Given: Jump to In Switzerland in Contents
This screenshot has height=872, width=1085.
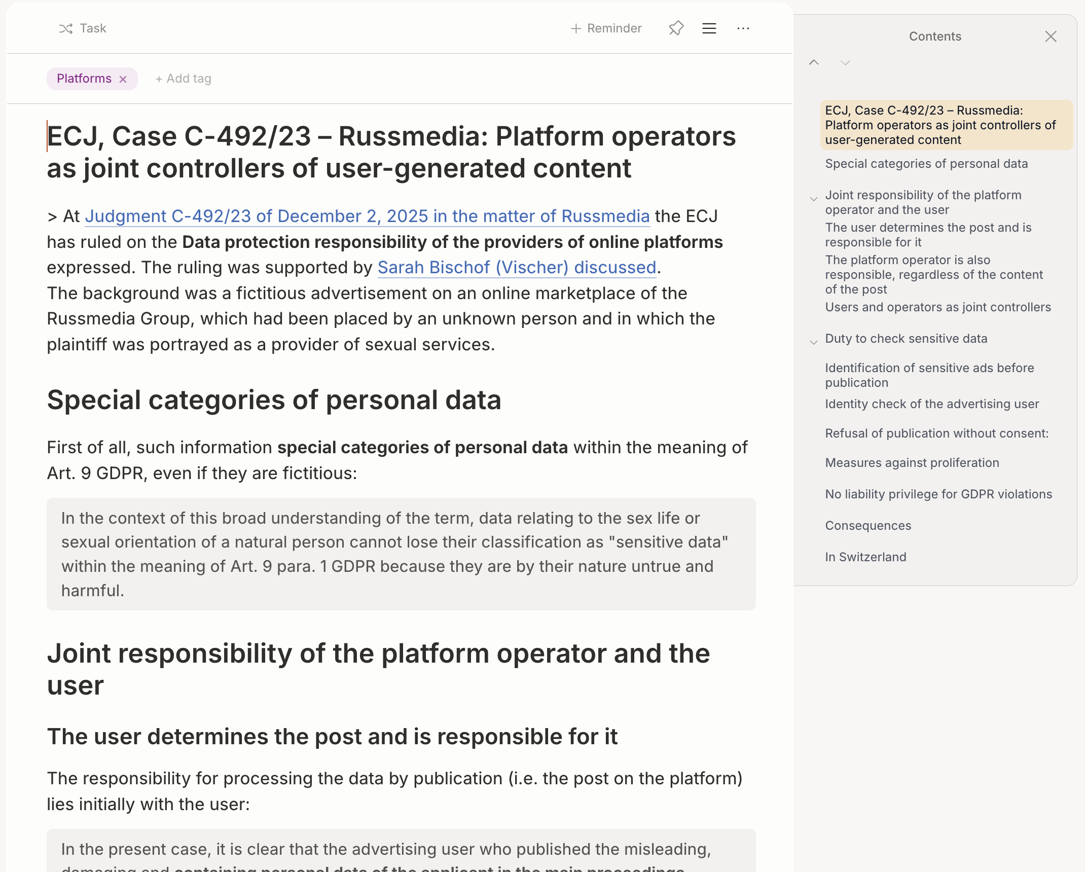Looking at the screenshot, I should [865, 557].
